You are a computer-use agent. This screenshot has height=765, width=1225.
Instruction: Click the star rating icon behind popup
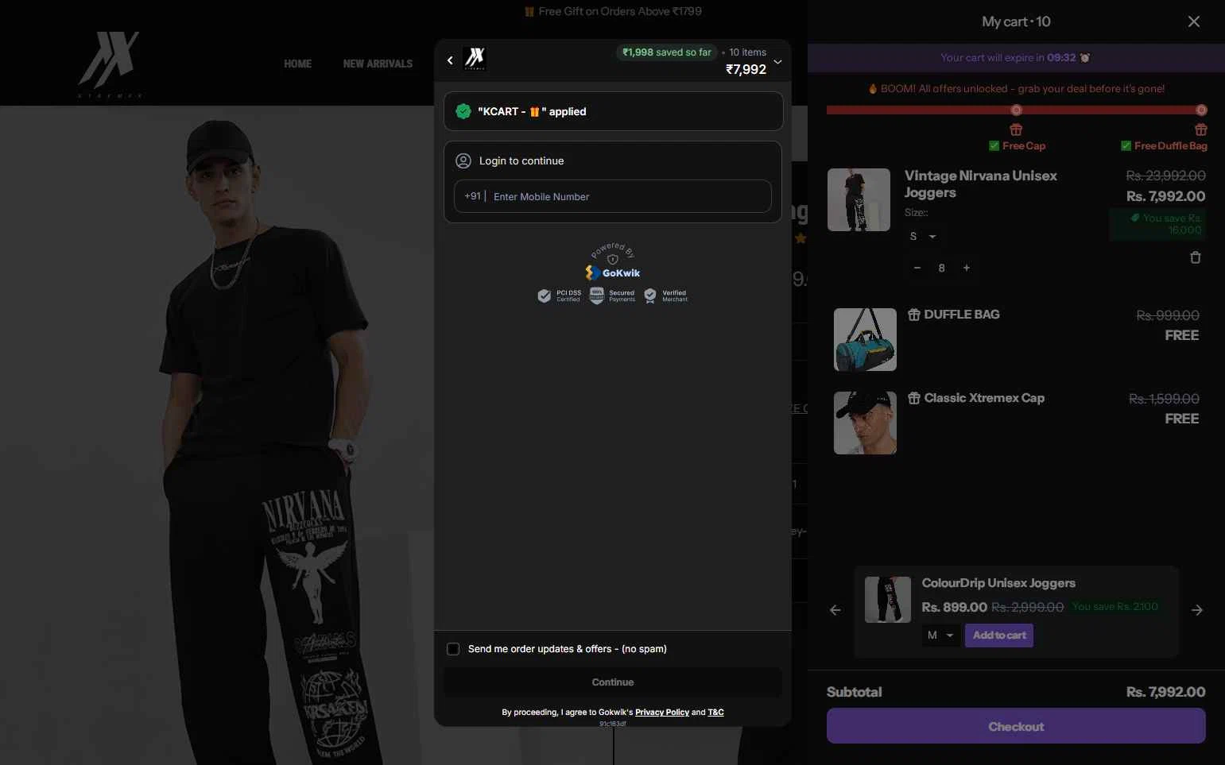pyautogui.click(x=801, y=238)
